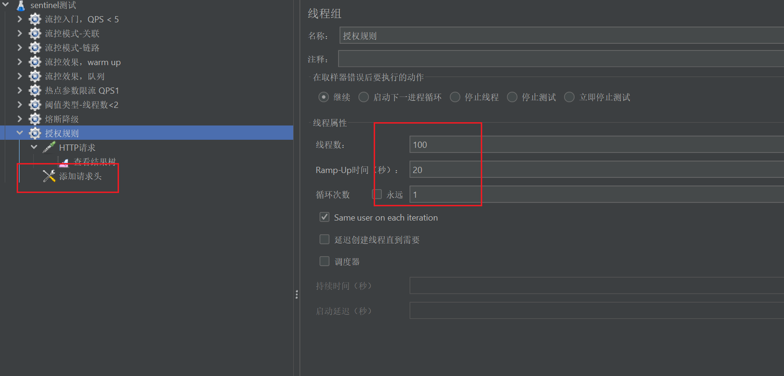Expand the 流控模式-链路 thread group
Image resolution: width=784 pixels, height=376 pixels.
[20, 48]
